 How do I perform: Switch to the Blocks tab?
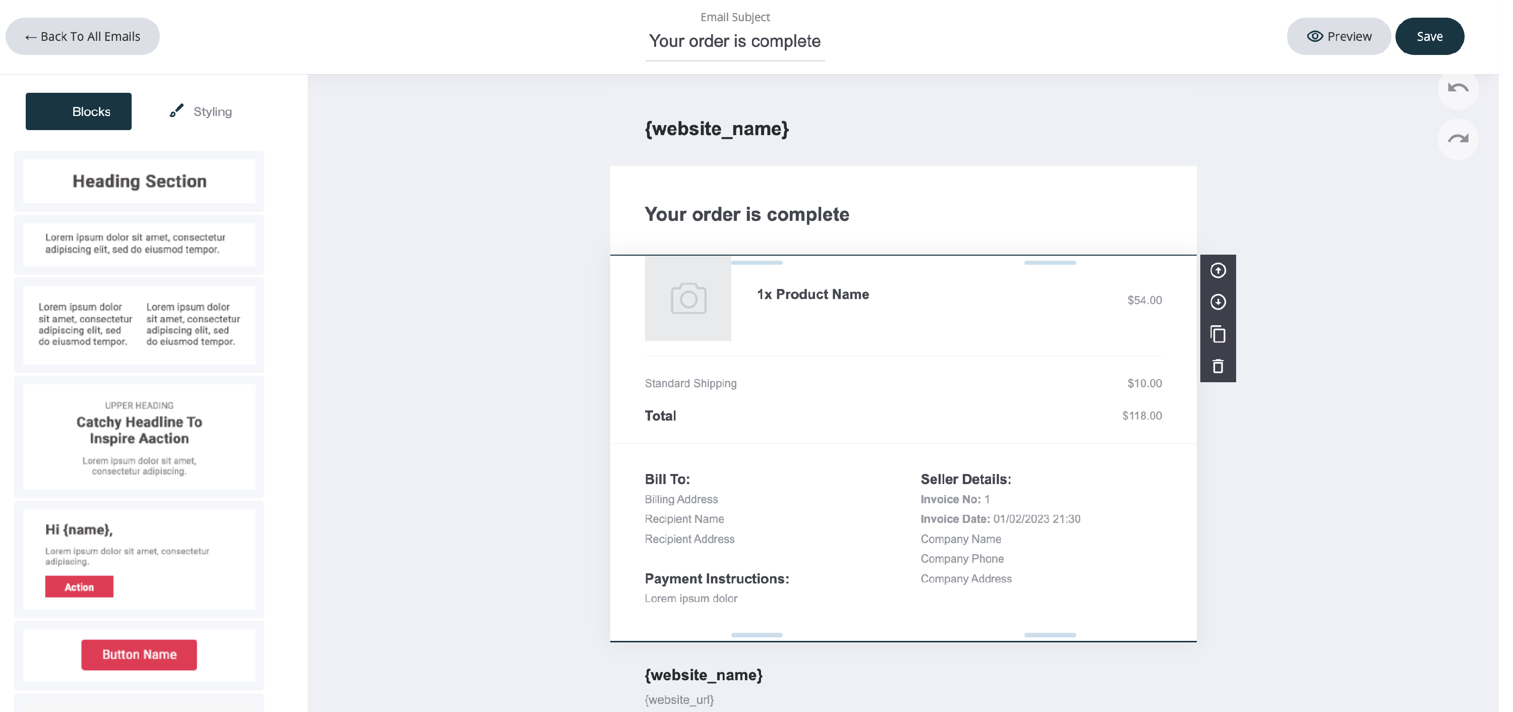(79, 111)
